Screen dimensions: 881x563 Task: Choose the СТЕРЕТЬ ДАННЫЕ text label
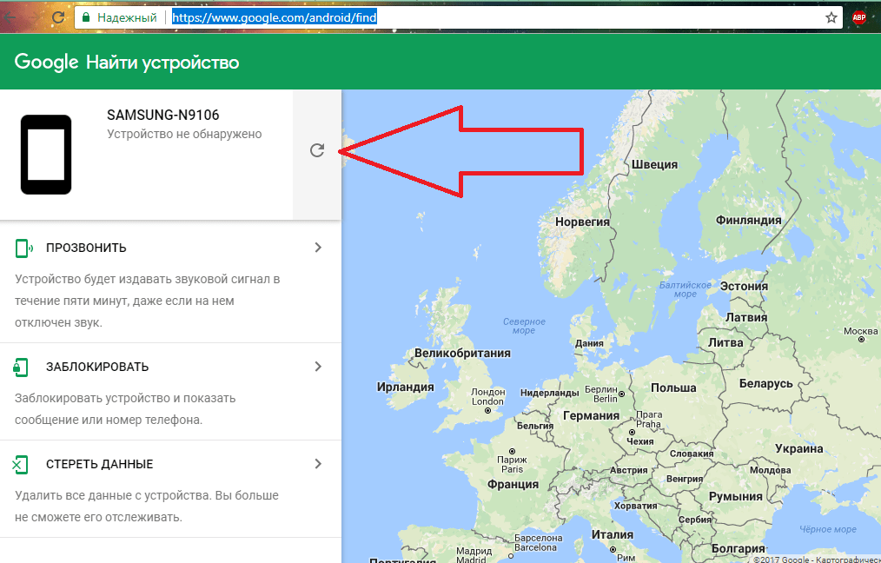pyautogui.click(x=99, y=464)
